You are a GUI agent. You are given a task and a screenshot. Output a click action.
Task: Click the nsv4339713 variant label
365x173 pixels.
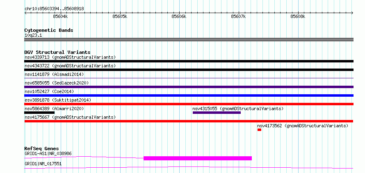pos(70,57)
